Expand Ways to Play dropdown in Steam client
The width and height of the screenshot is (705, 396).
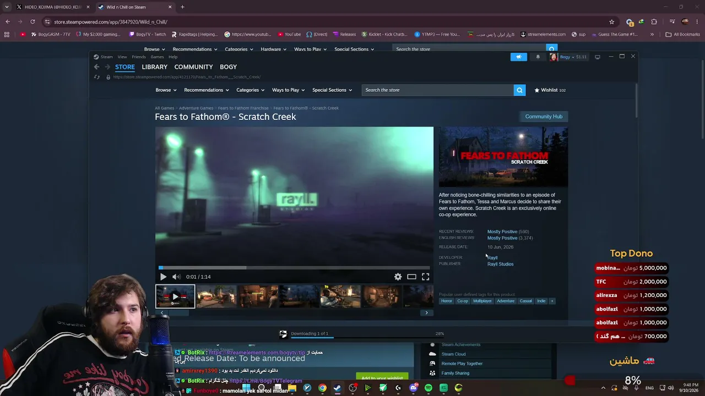point(289,90)
